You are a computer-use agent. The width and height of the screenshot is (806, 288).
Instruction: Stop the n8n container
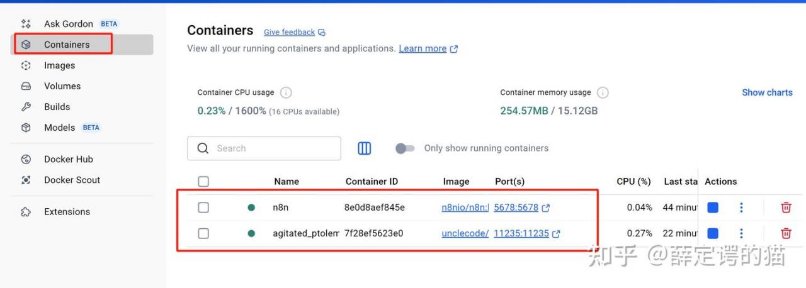713,208
